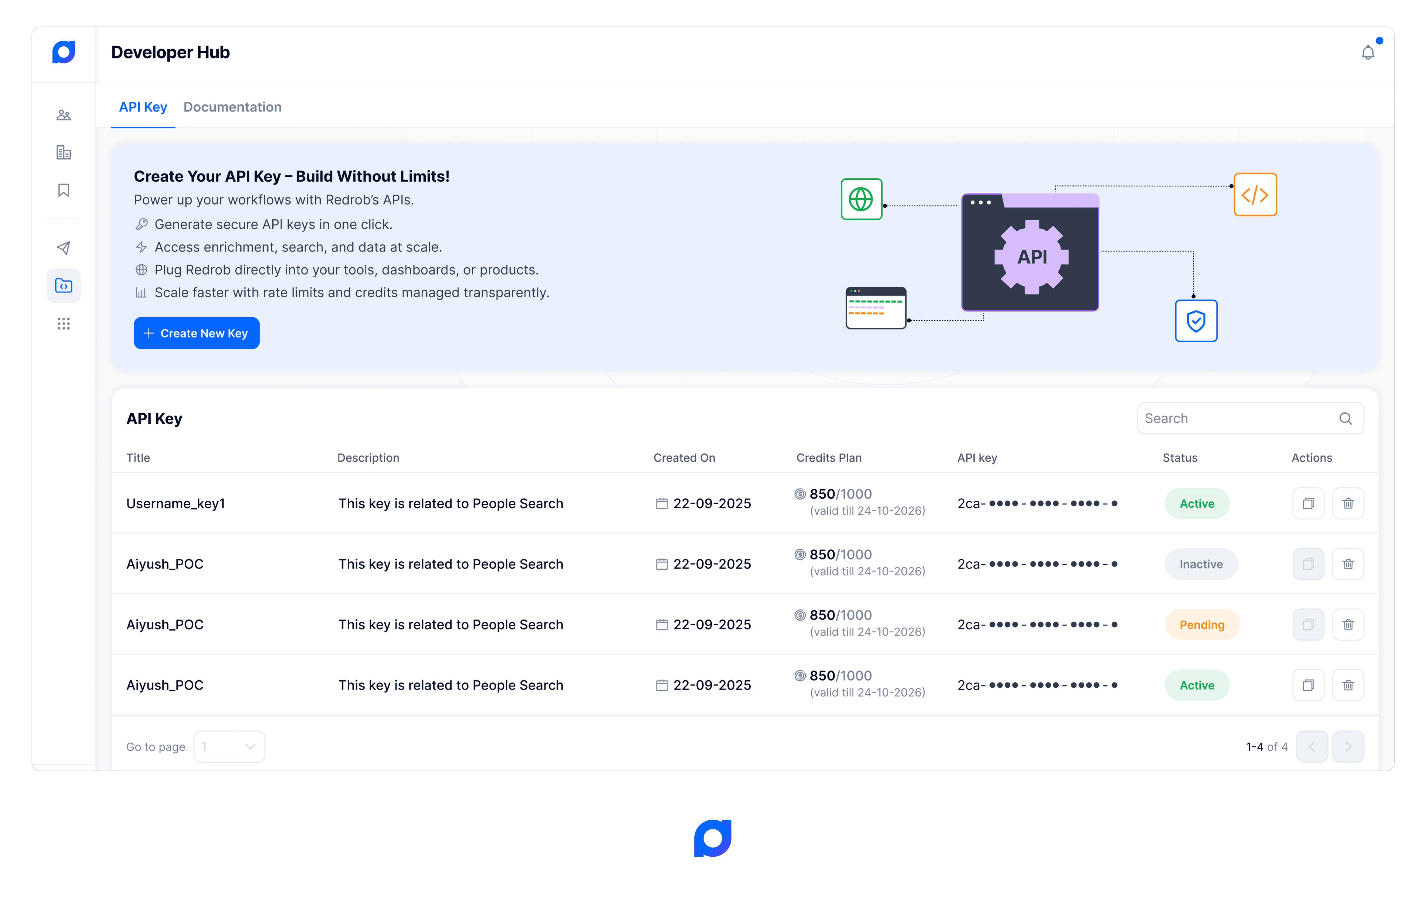Copy the last Active Aiyush_POC key
The height and width of the screenshot is (903, 1426).
tap(1309, 684)
